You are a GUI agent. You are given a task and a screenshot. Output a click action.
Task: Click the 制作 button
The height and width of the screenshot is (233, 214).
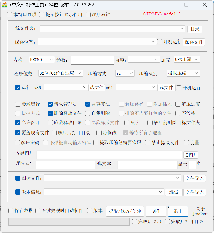[x=156, y=211]
